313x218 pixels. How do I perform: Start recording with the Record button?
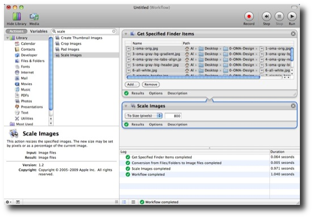(x=249, y=17)
